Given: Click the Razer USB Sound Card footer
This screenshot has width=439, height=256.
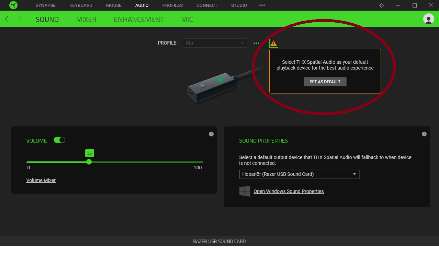Looking at the screenshot, I should click(x=219, y=241).
